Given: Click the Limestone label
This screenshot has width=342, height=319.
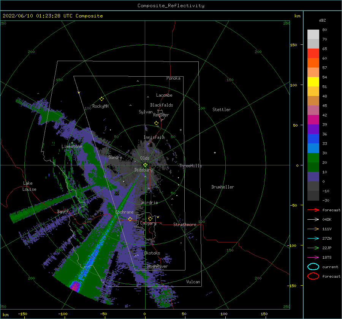Looking at the screenshot, I should (72, 146).
